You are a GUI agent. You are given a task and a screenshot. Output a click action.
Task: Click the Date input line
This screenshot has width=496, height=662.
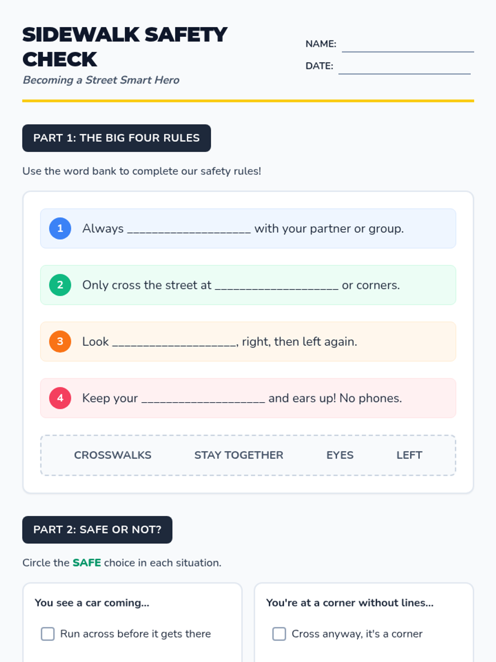coord(404,67)
